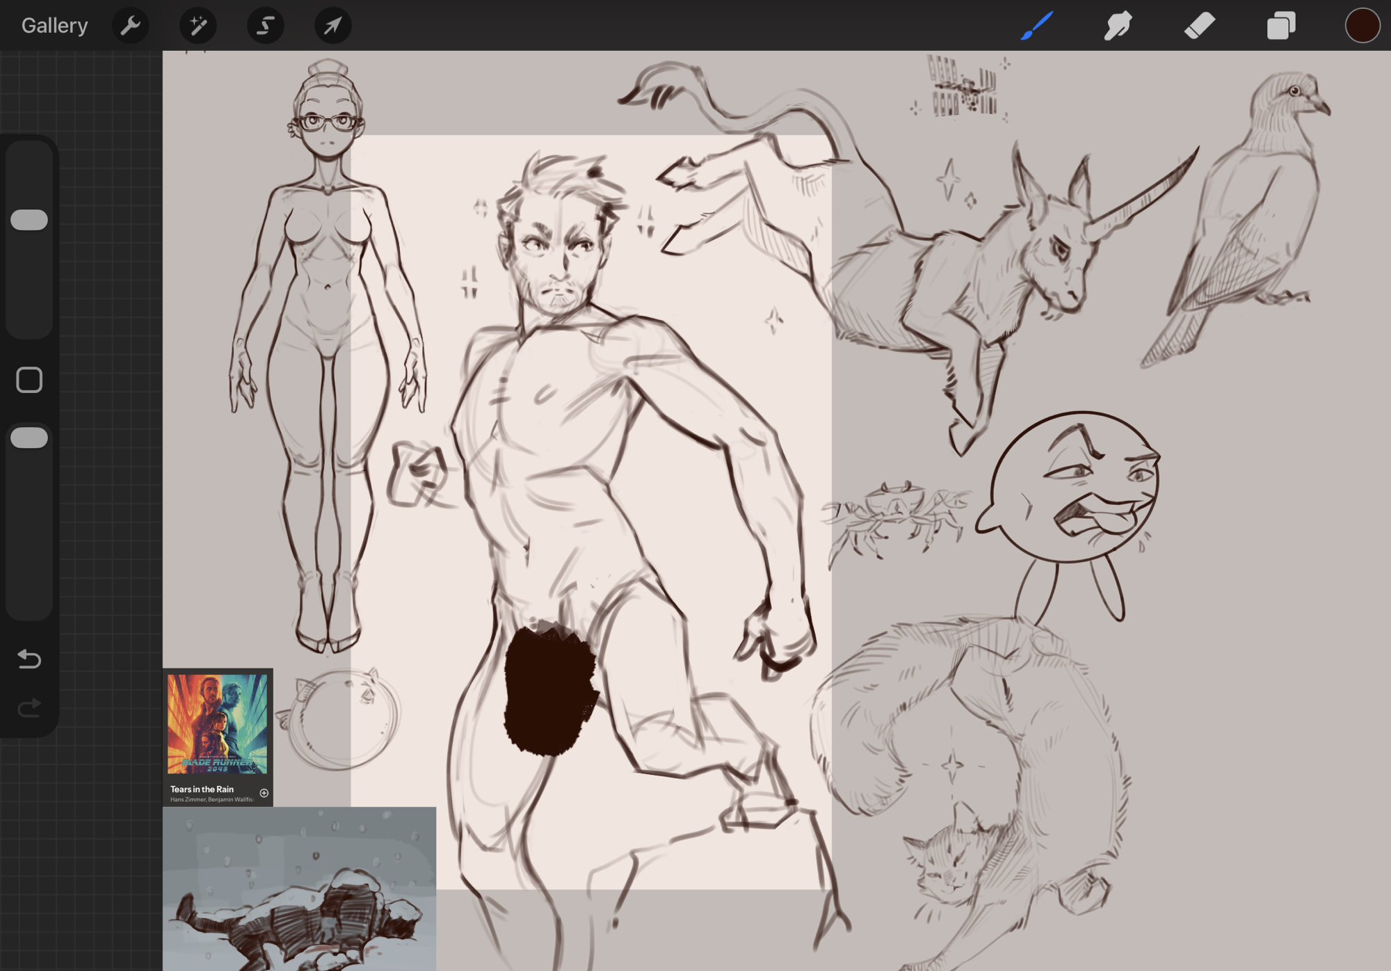This screenshot has height=971, width=1391.
Task: Add Tears in the Rain with the plus icon
Action: coord(264,793)
